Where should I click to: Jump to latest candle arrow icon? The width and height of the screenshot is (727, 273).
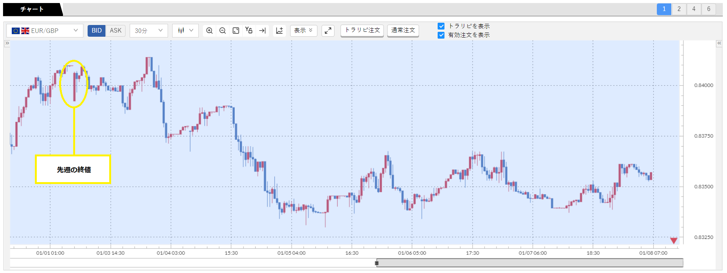click(x=262, y=31)
